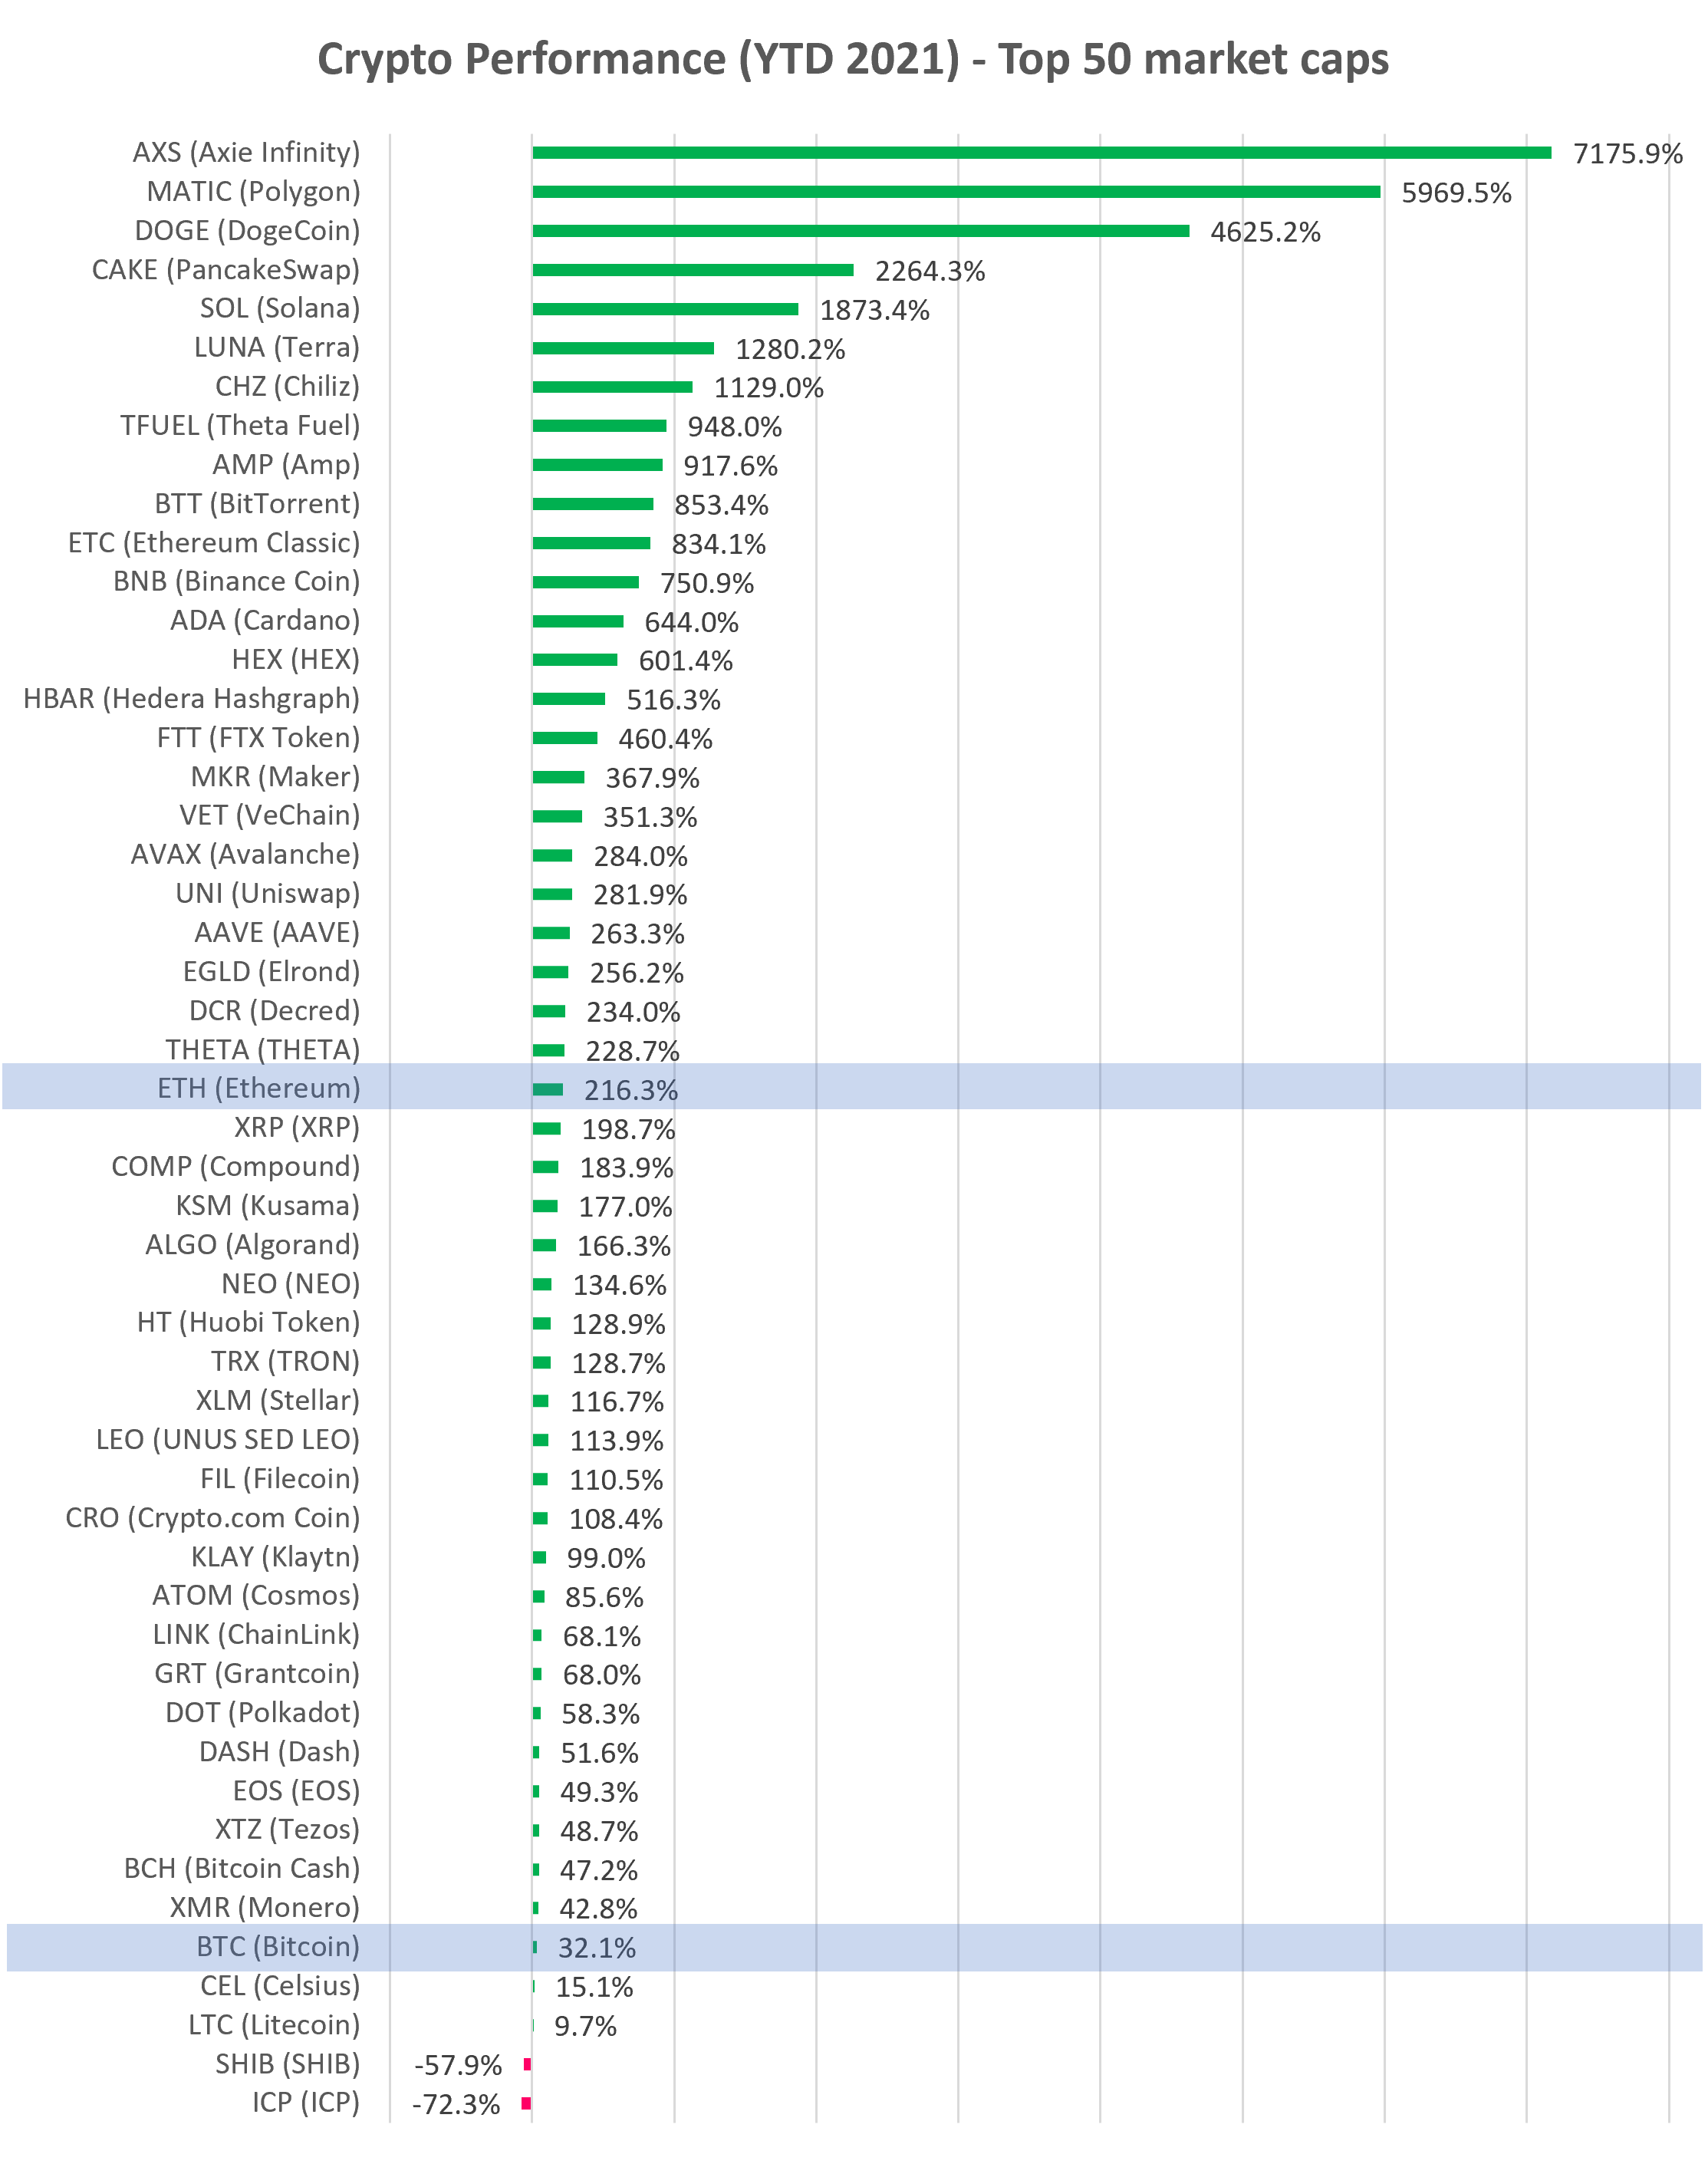The height and width of the screenshot is (2164, 1708).
Task: Select the UNI (Uniswap) label
Action: [x=268, y=893]
